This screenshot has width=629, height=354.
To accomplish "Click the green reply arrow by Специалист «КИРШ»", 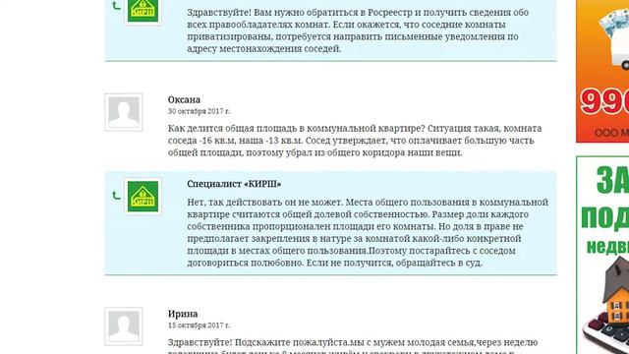I will 116,196.
